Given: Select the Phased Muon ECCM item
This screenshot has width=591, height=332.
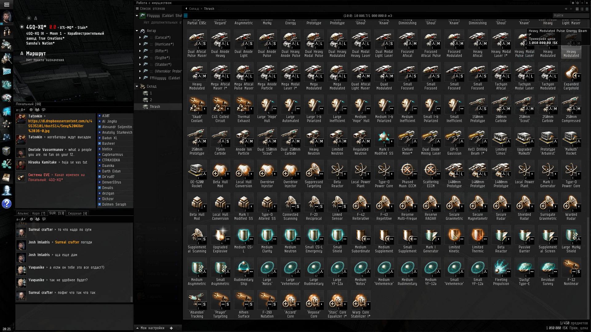Looking at the screenshot, I should click(x=408, y=174).
